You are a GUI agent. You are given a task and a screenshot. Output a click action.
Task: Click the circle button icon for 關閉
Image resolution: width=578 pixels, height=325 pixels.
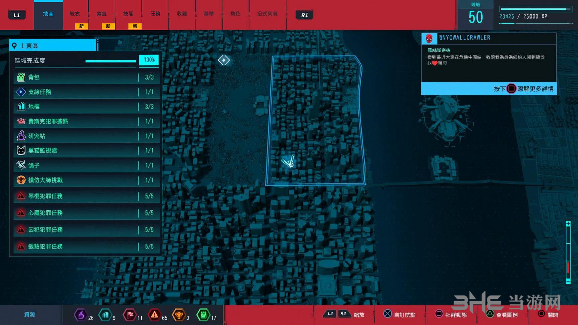(x=541, y=314)
